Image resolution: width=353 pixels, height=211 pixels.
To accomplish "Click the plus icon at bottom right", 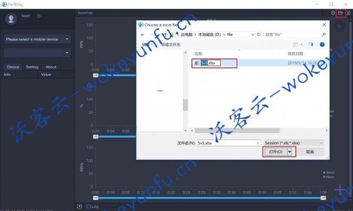I will [340, 190].
